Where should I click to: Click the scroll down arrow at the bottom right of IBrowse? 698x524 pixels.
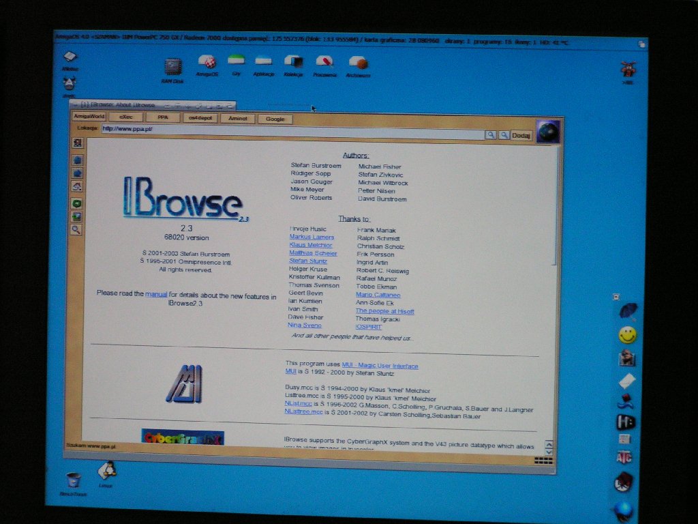point(549,452)
